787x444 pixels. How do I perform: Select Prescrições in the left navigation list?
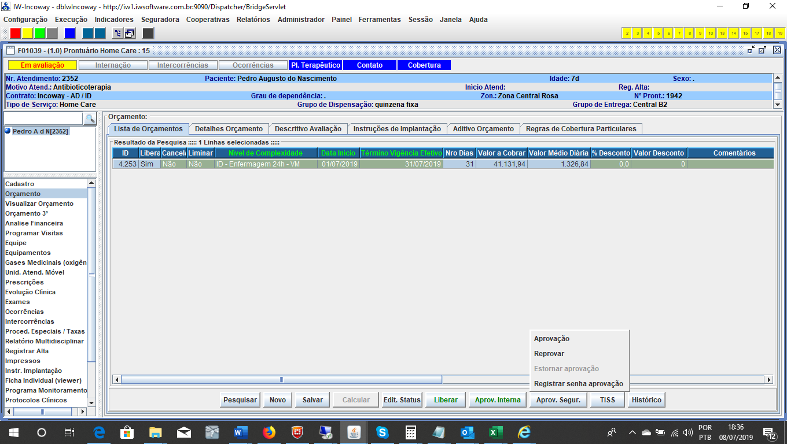tap(24, 282)
